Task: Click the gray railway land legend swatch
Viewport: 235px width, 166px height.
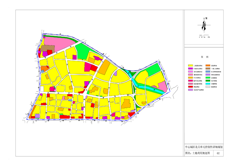Action: click(208, 87)
